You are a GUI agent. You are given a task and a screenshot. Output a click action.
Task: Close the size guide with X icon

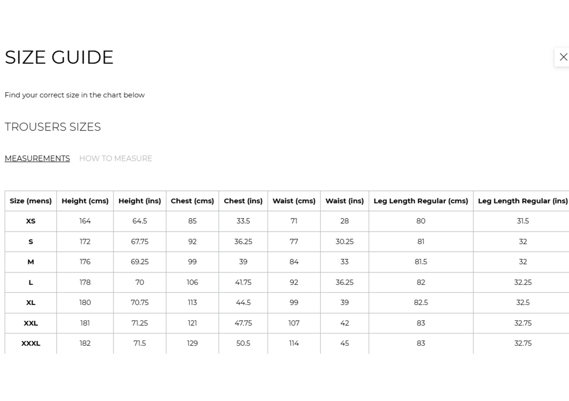[x=563, y=57]
